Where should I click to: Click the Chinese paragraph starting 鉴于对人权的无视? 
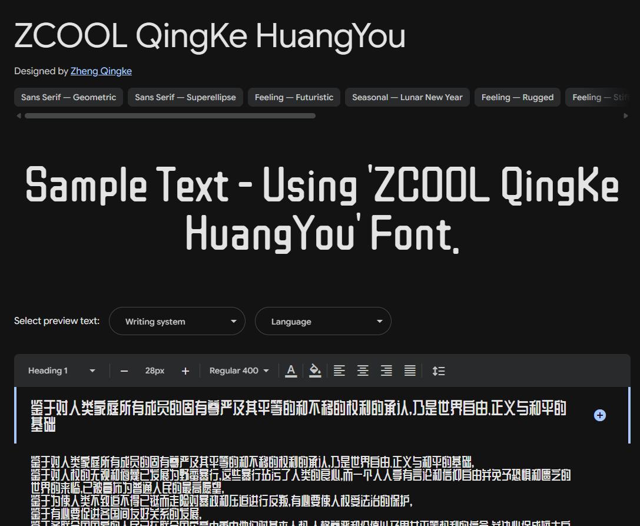301,481
